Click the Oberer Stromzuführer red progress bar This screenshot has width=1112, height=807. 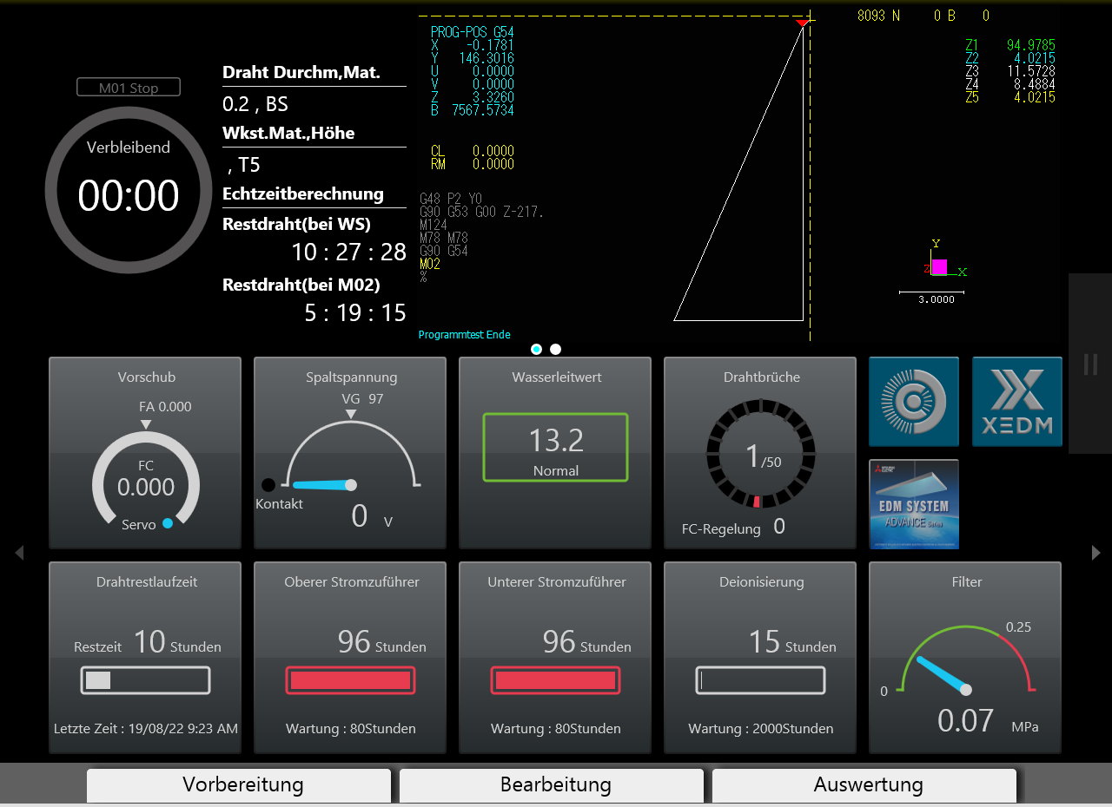[x=351, y=680]
